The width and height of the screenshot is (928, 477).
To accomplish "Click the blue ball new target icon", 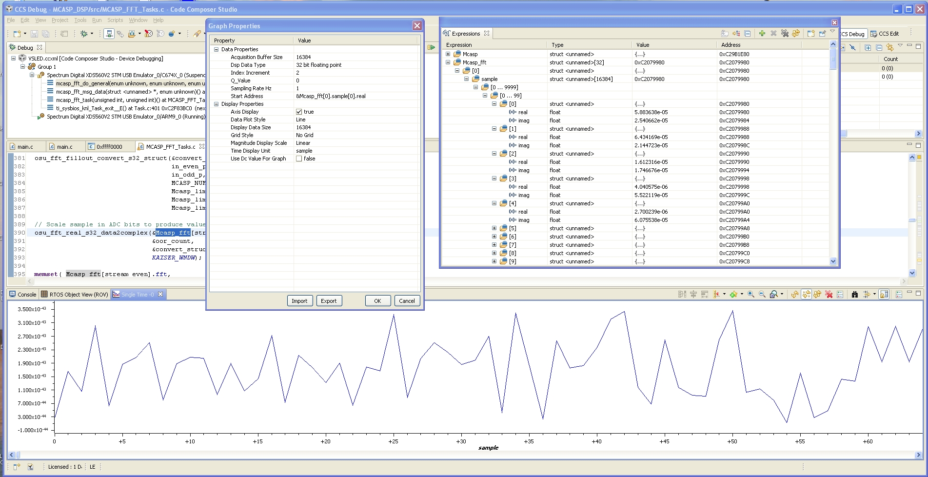I will tap(172, 34).
